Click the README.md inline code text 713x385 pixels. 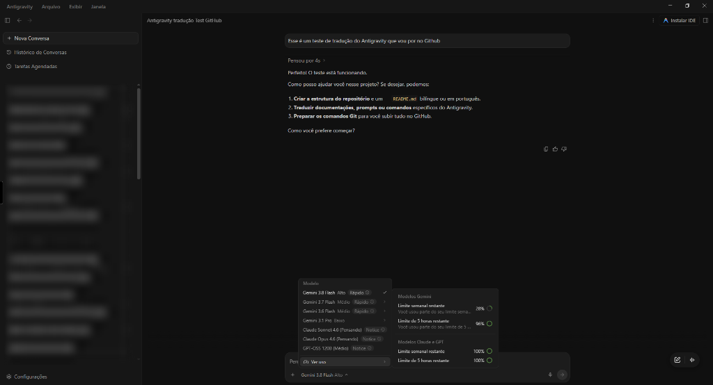pos(405,99)
